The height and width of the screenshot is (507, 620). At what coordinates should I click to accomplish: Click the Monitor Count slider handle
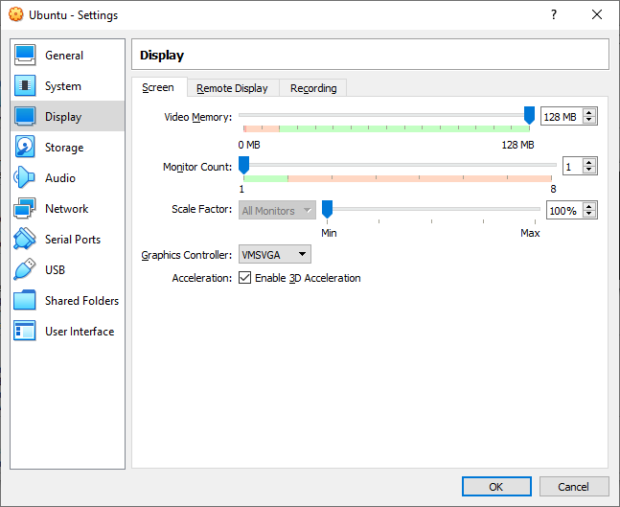click(244, 165)
